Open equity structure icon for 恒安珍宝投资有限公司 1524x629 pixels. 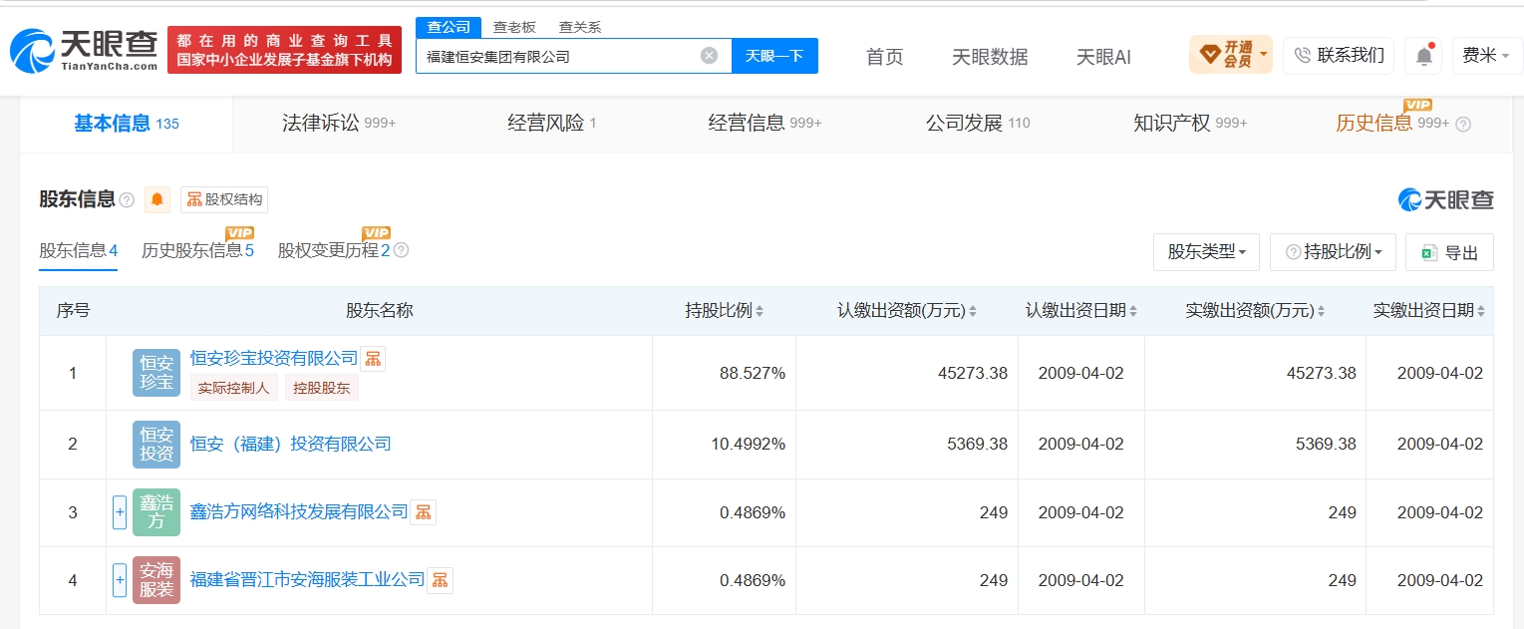pyautogui.click(x=372, y=359)
